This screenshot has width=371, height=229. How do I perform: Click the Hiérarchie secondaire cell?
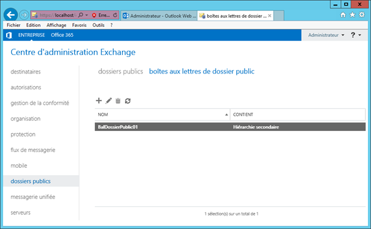tap(256, 127)
